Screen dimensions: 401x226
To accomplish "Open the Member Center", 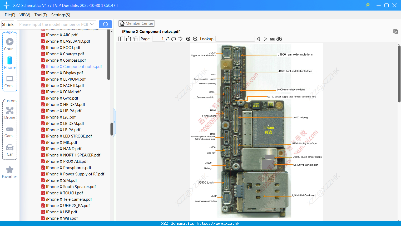I will tap(136, 23).
